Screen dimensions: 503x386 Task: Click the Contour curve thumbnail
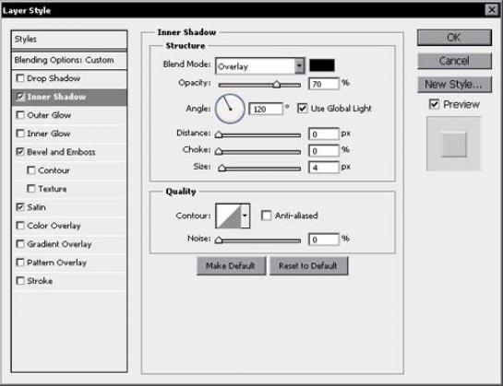point(228,216)
